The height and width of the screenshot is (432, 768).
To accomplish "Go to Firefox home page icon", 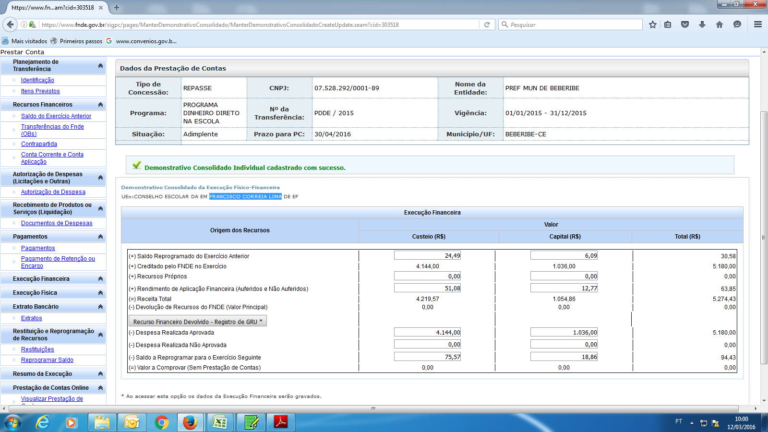I will click(719, 24).
